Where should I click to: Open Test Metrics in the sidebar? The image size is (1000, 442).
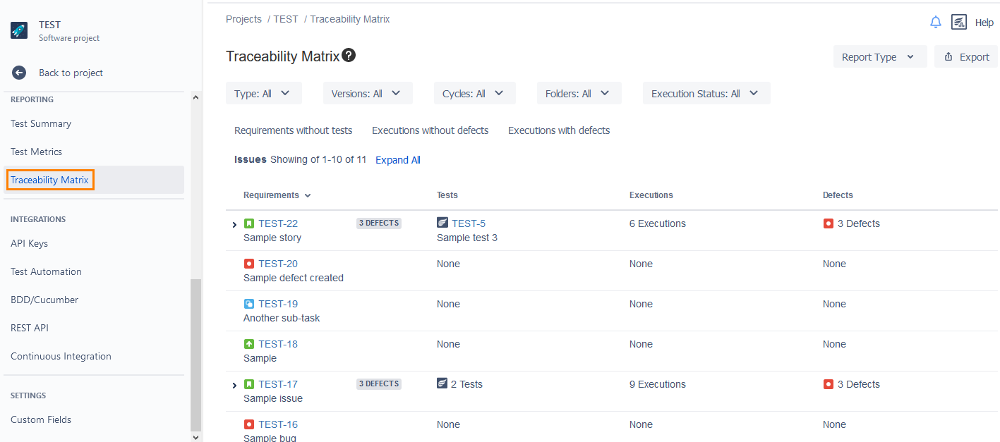(37, 152)
